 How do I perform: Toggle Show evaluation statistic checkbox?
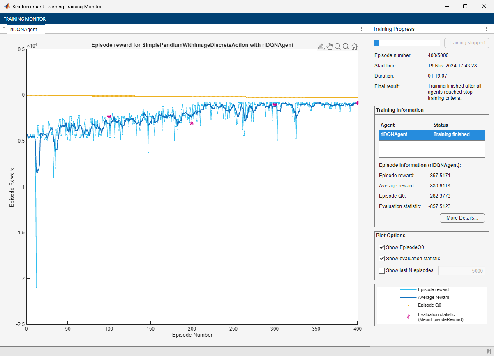[x=382, y=259]
